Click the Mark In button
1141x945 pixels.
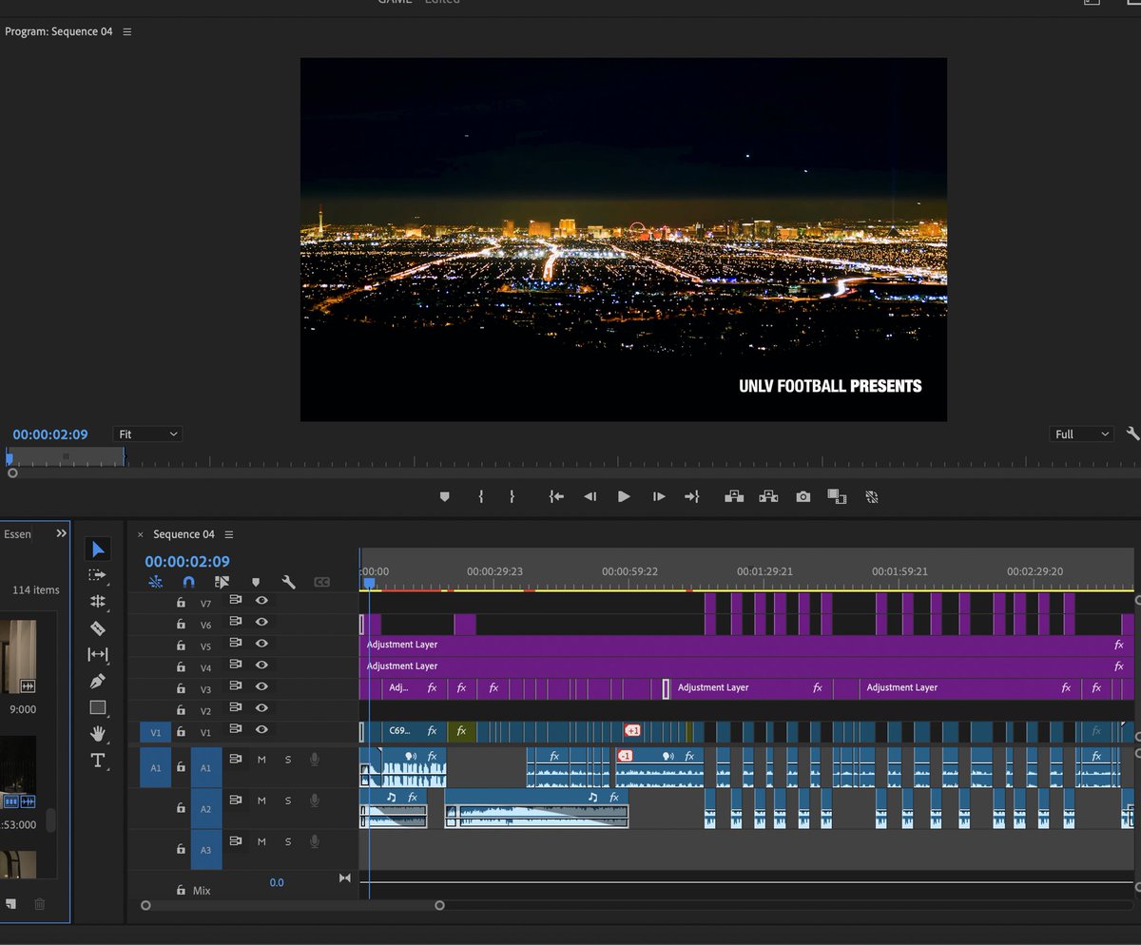pyautogui.click(x=481, y=496)
